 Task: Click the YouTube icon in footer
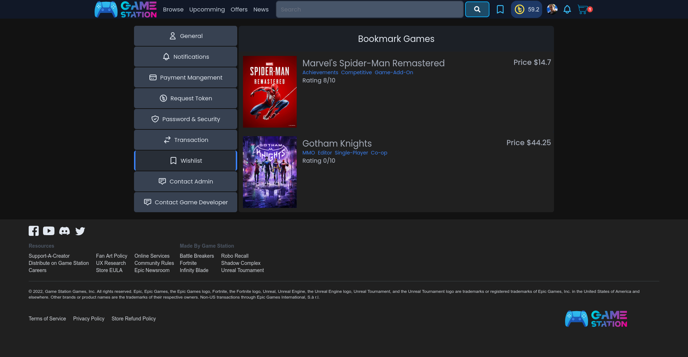(x=49, y=231)
